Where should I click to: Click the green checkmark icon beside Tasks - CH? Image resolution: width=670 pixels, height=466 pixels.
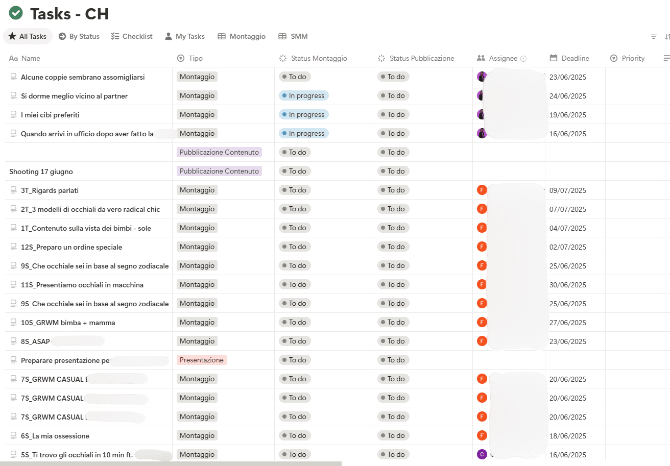click(15, 13)
